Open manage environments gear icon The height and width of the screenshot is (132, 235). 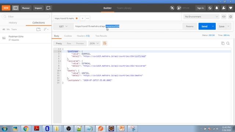click(x=231, y=16)
